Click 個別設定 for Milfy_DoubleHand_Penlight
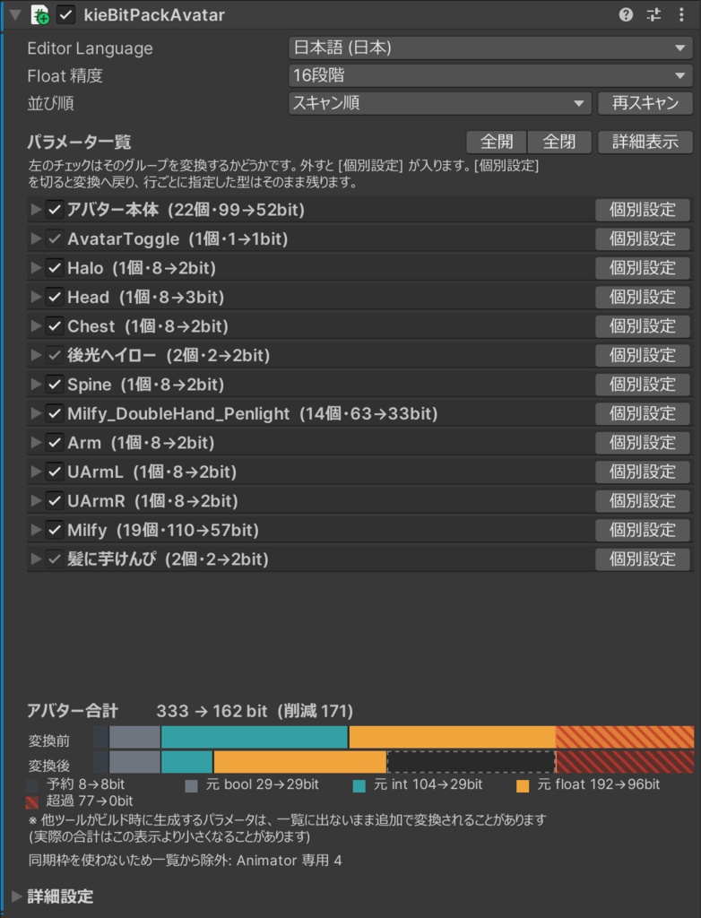Screen dimensions: 701x918 [x=643, y=413]
